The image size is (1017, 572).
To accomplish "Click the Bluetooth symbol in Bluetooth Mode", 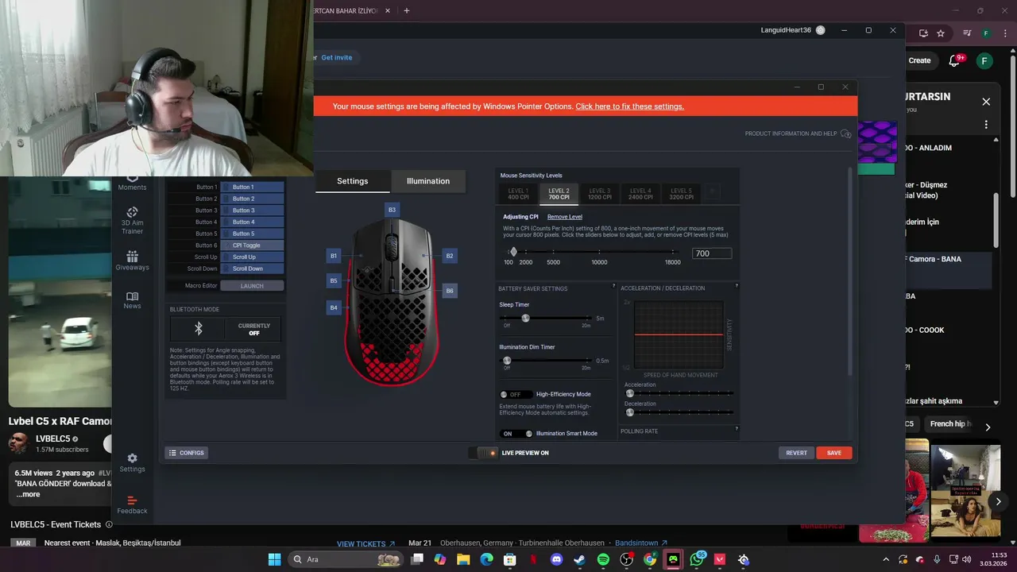I will (199, 329).
